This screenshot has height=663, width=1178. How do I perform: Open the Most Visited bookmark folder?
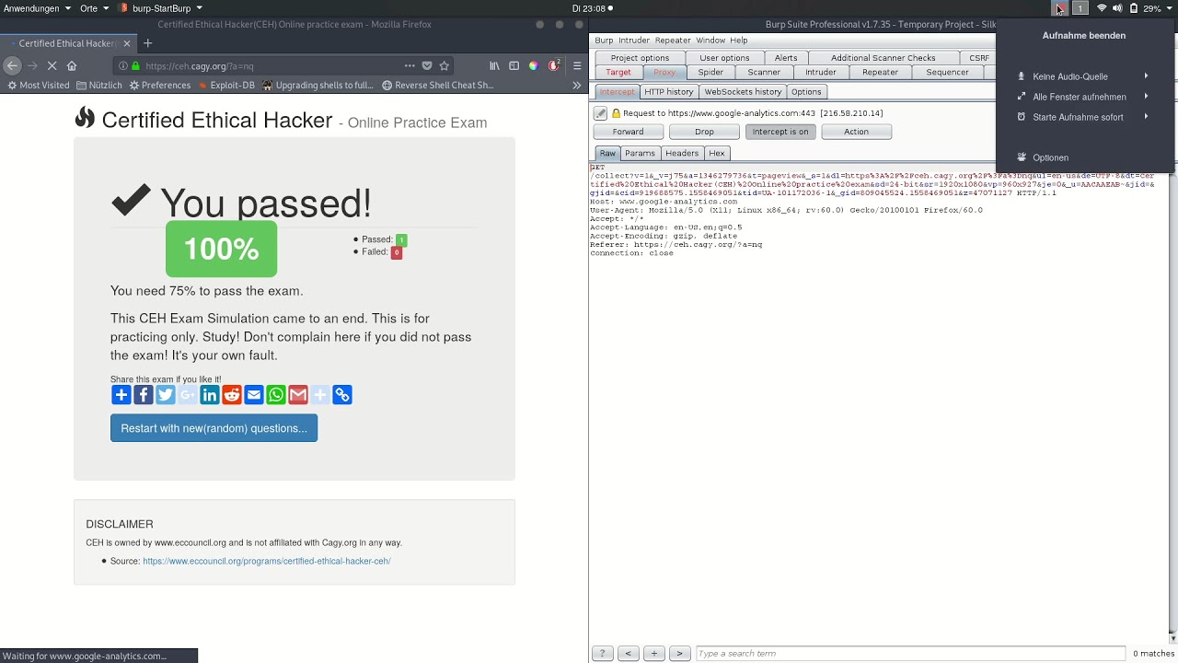point(39,85)
